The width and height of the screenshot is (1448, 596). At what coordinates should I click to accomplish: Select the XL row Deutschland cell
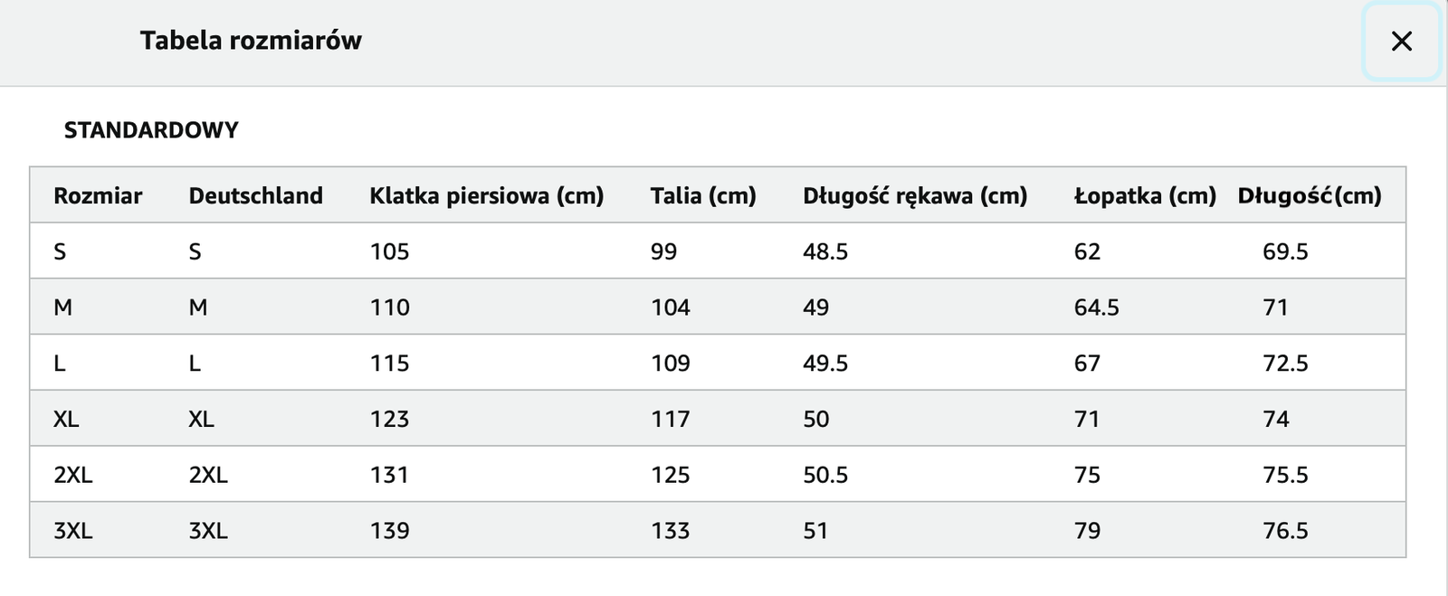tap(201, 419)
